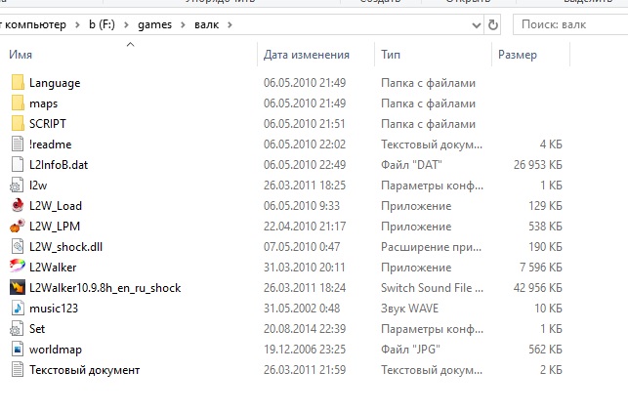Click the Звук WAVE type cell

coord(409,309)
